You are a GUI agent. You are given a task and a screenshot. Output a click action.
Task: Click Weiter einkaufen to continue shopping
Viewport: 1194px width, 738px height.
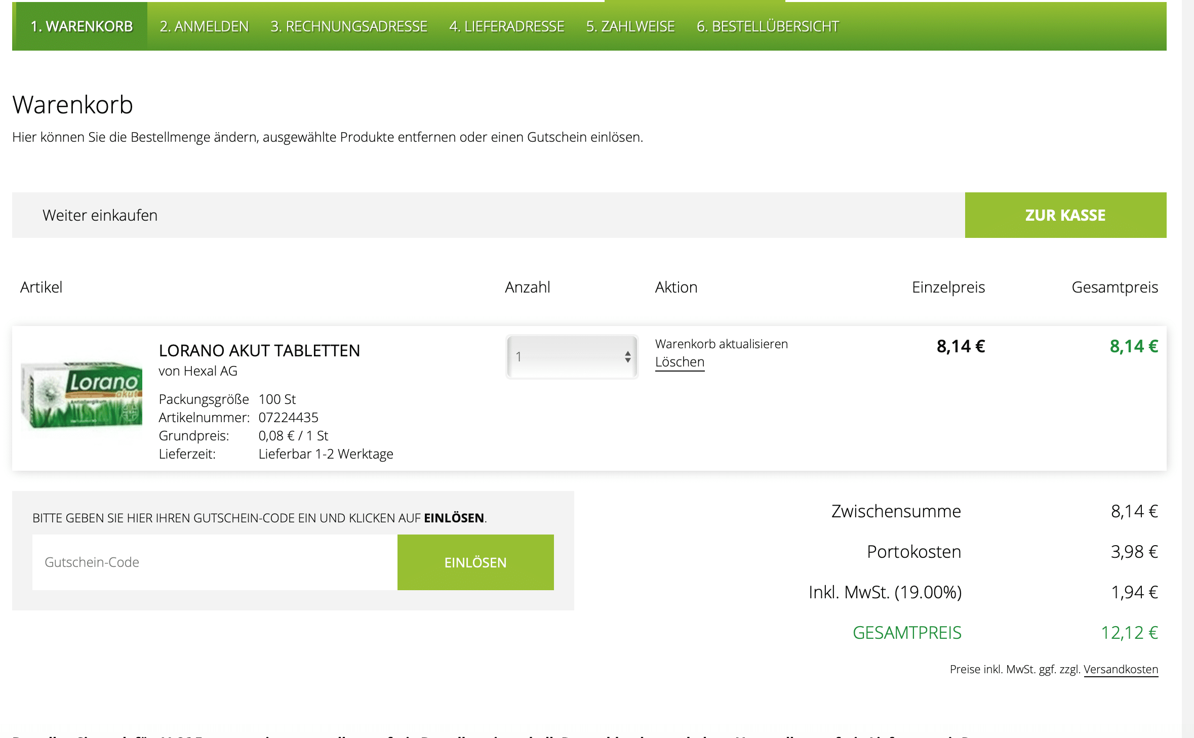click(x=100, y=215)
